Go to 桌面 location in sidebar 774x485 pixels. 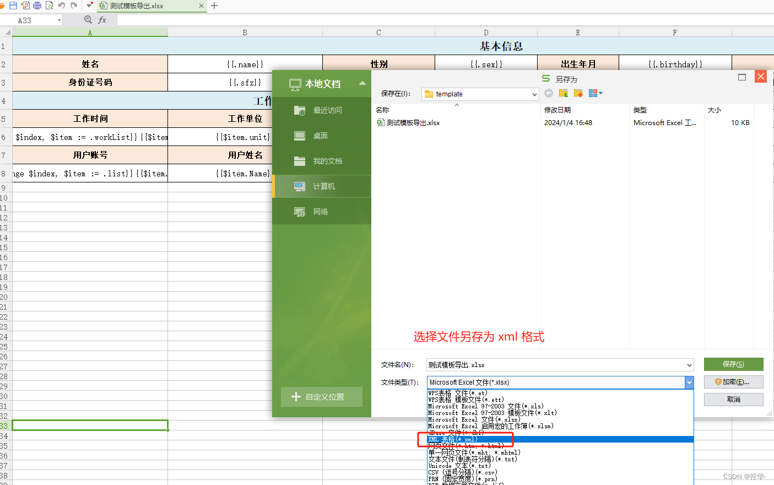point(322,136)
